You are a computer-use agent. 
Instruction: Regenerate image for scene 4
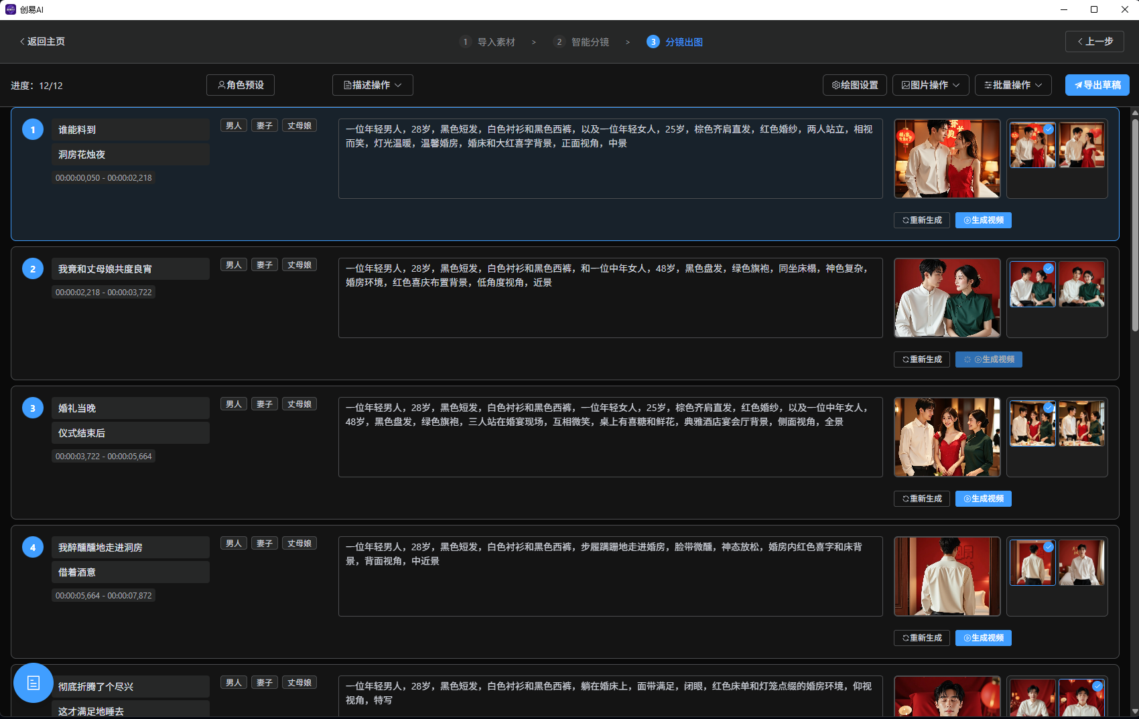pos(921,638)
